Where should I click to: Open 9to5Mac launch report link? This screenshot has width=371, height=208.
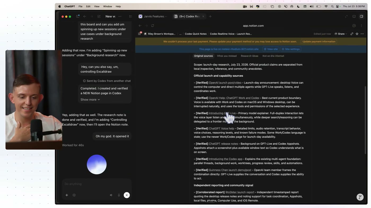tap(240, 192)
